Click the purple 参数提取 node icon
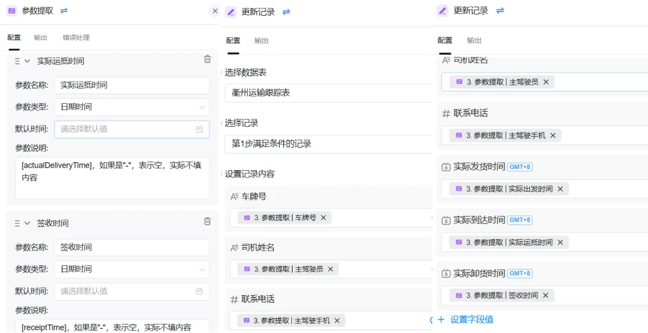648x333 pixels. point(12,11)
